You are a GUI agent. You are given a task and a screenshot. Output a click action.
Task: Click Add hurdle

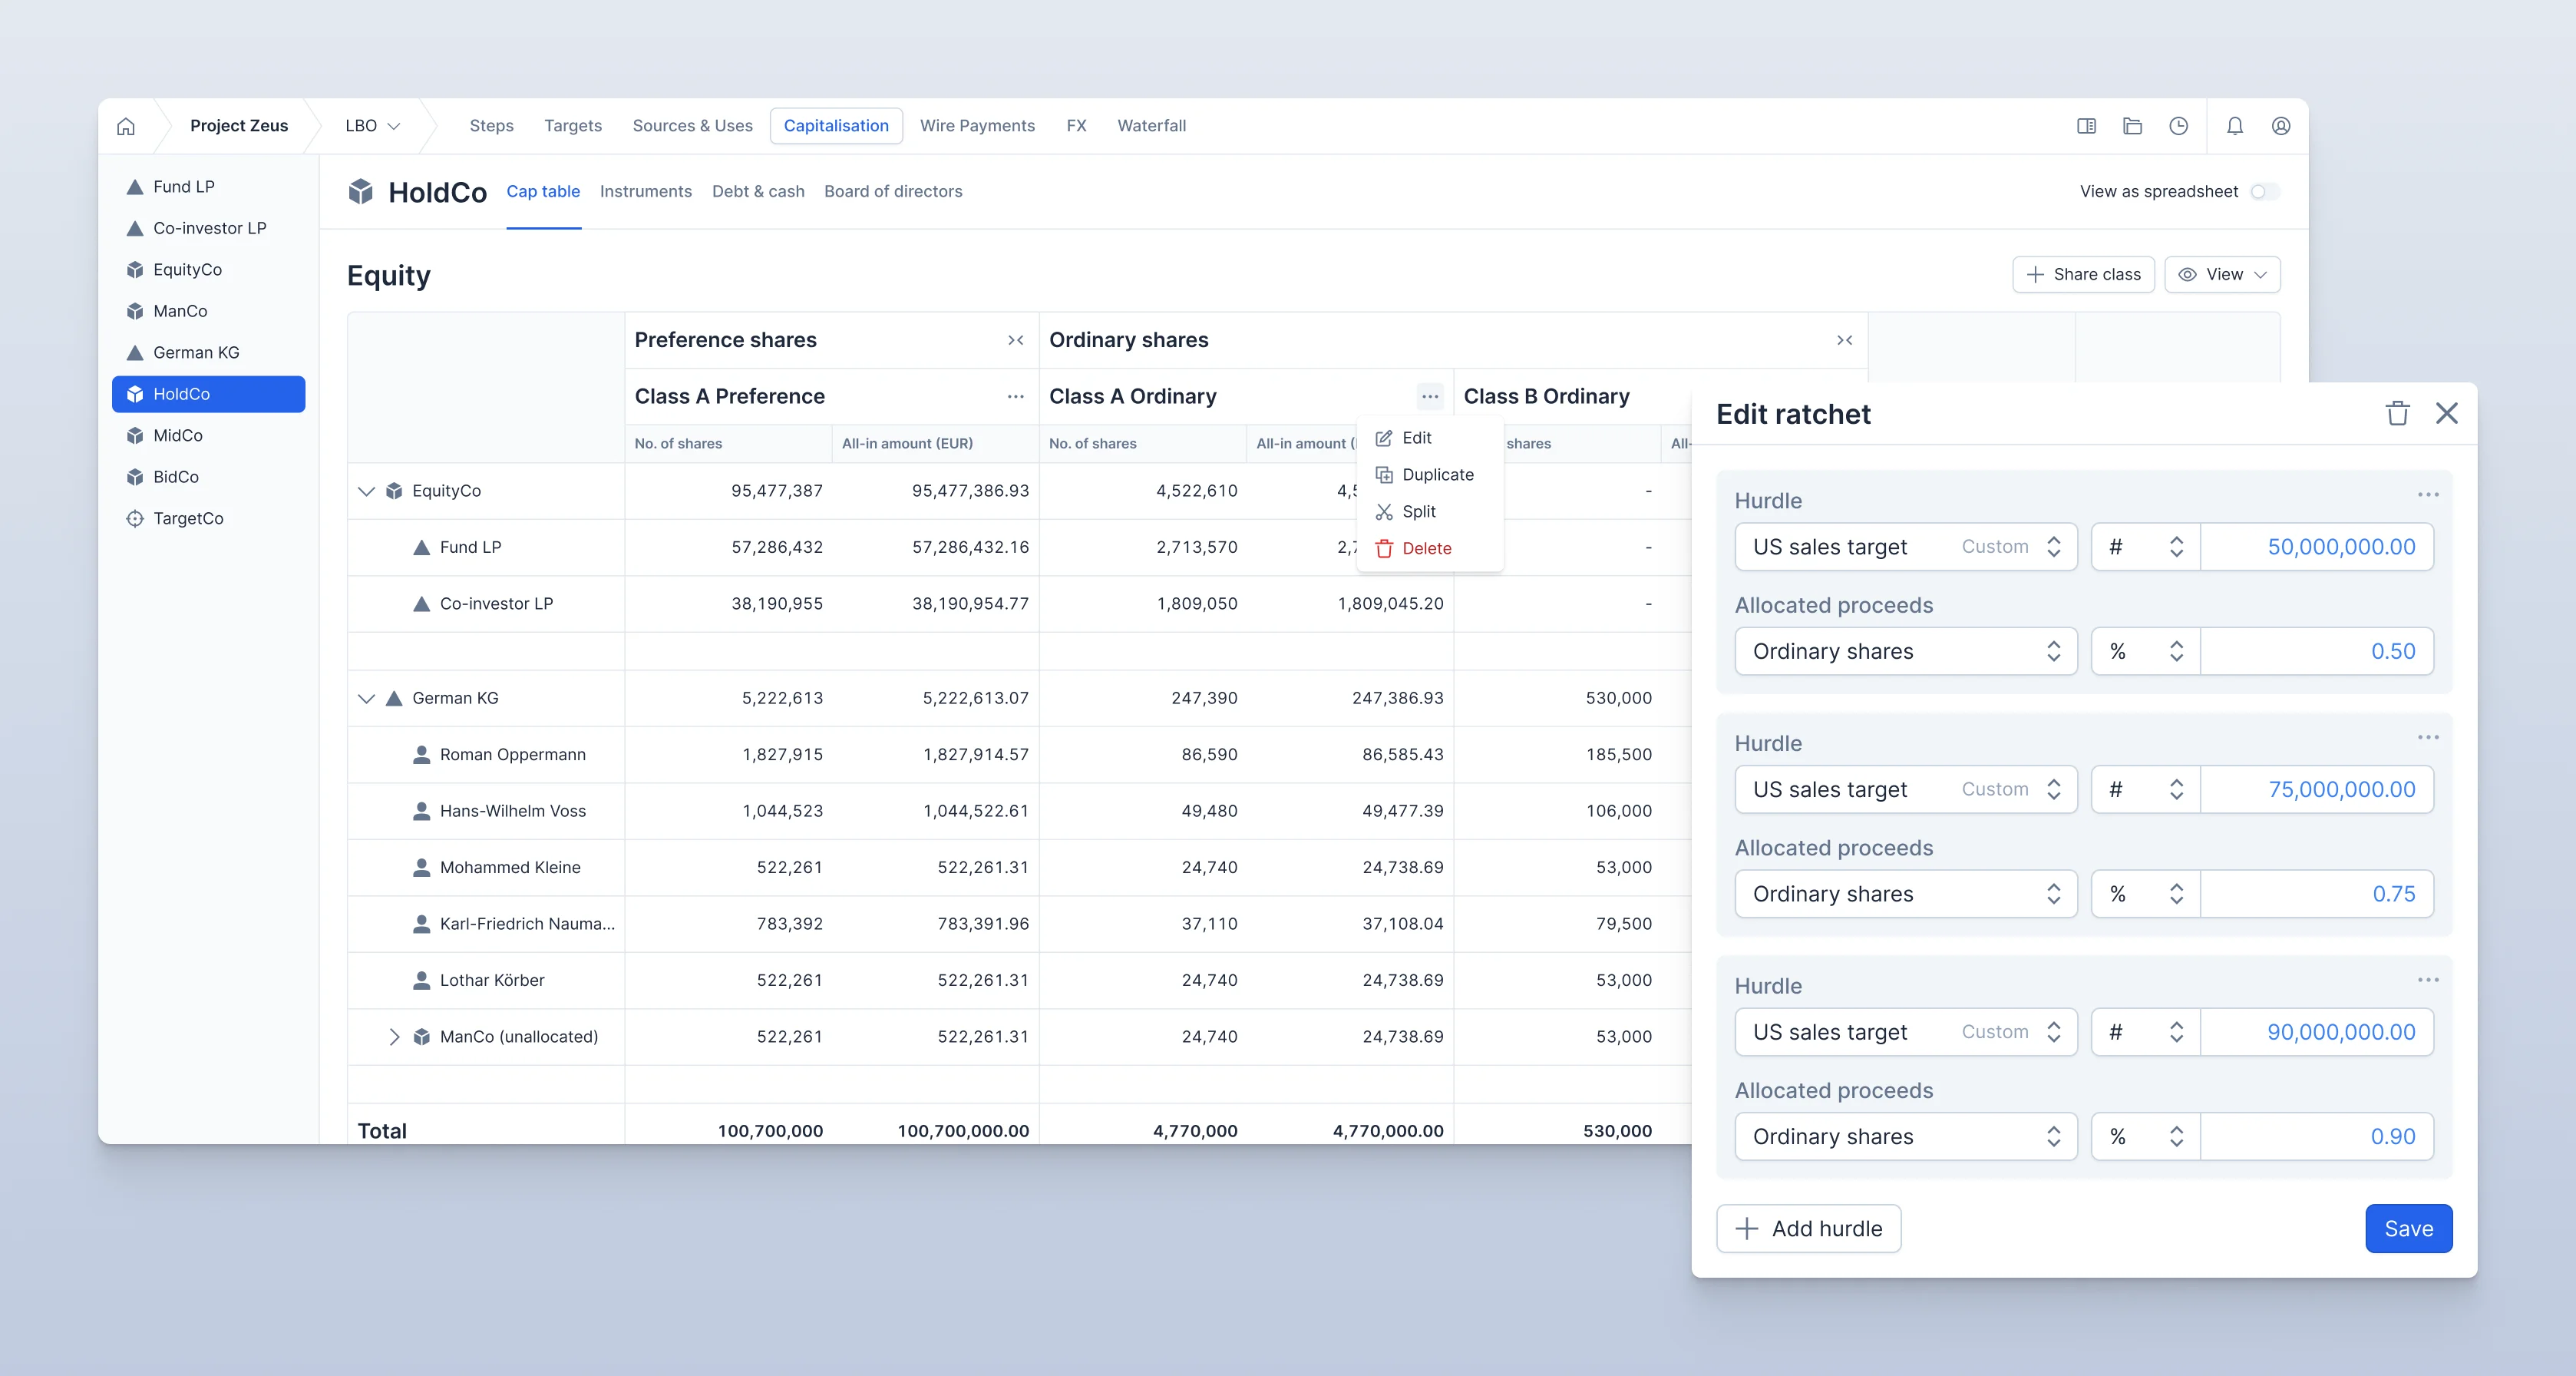[1808, 1228]
